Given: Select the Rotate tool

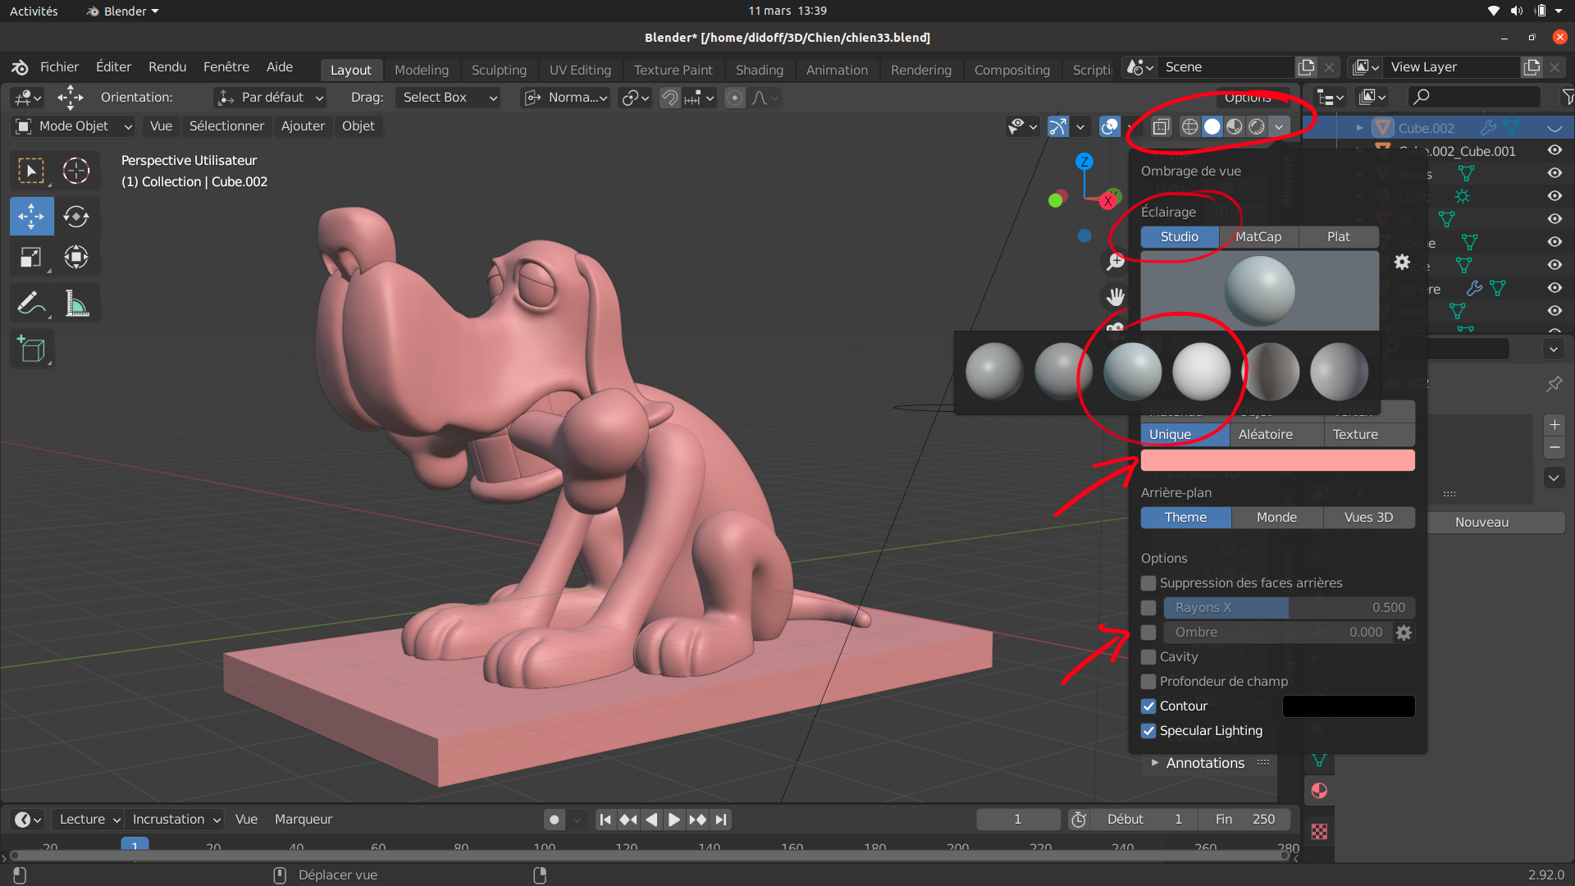Looking at the screenshot, I should pyautogui.click(x=76, y=217).
